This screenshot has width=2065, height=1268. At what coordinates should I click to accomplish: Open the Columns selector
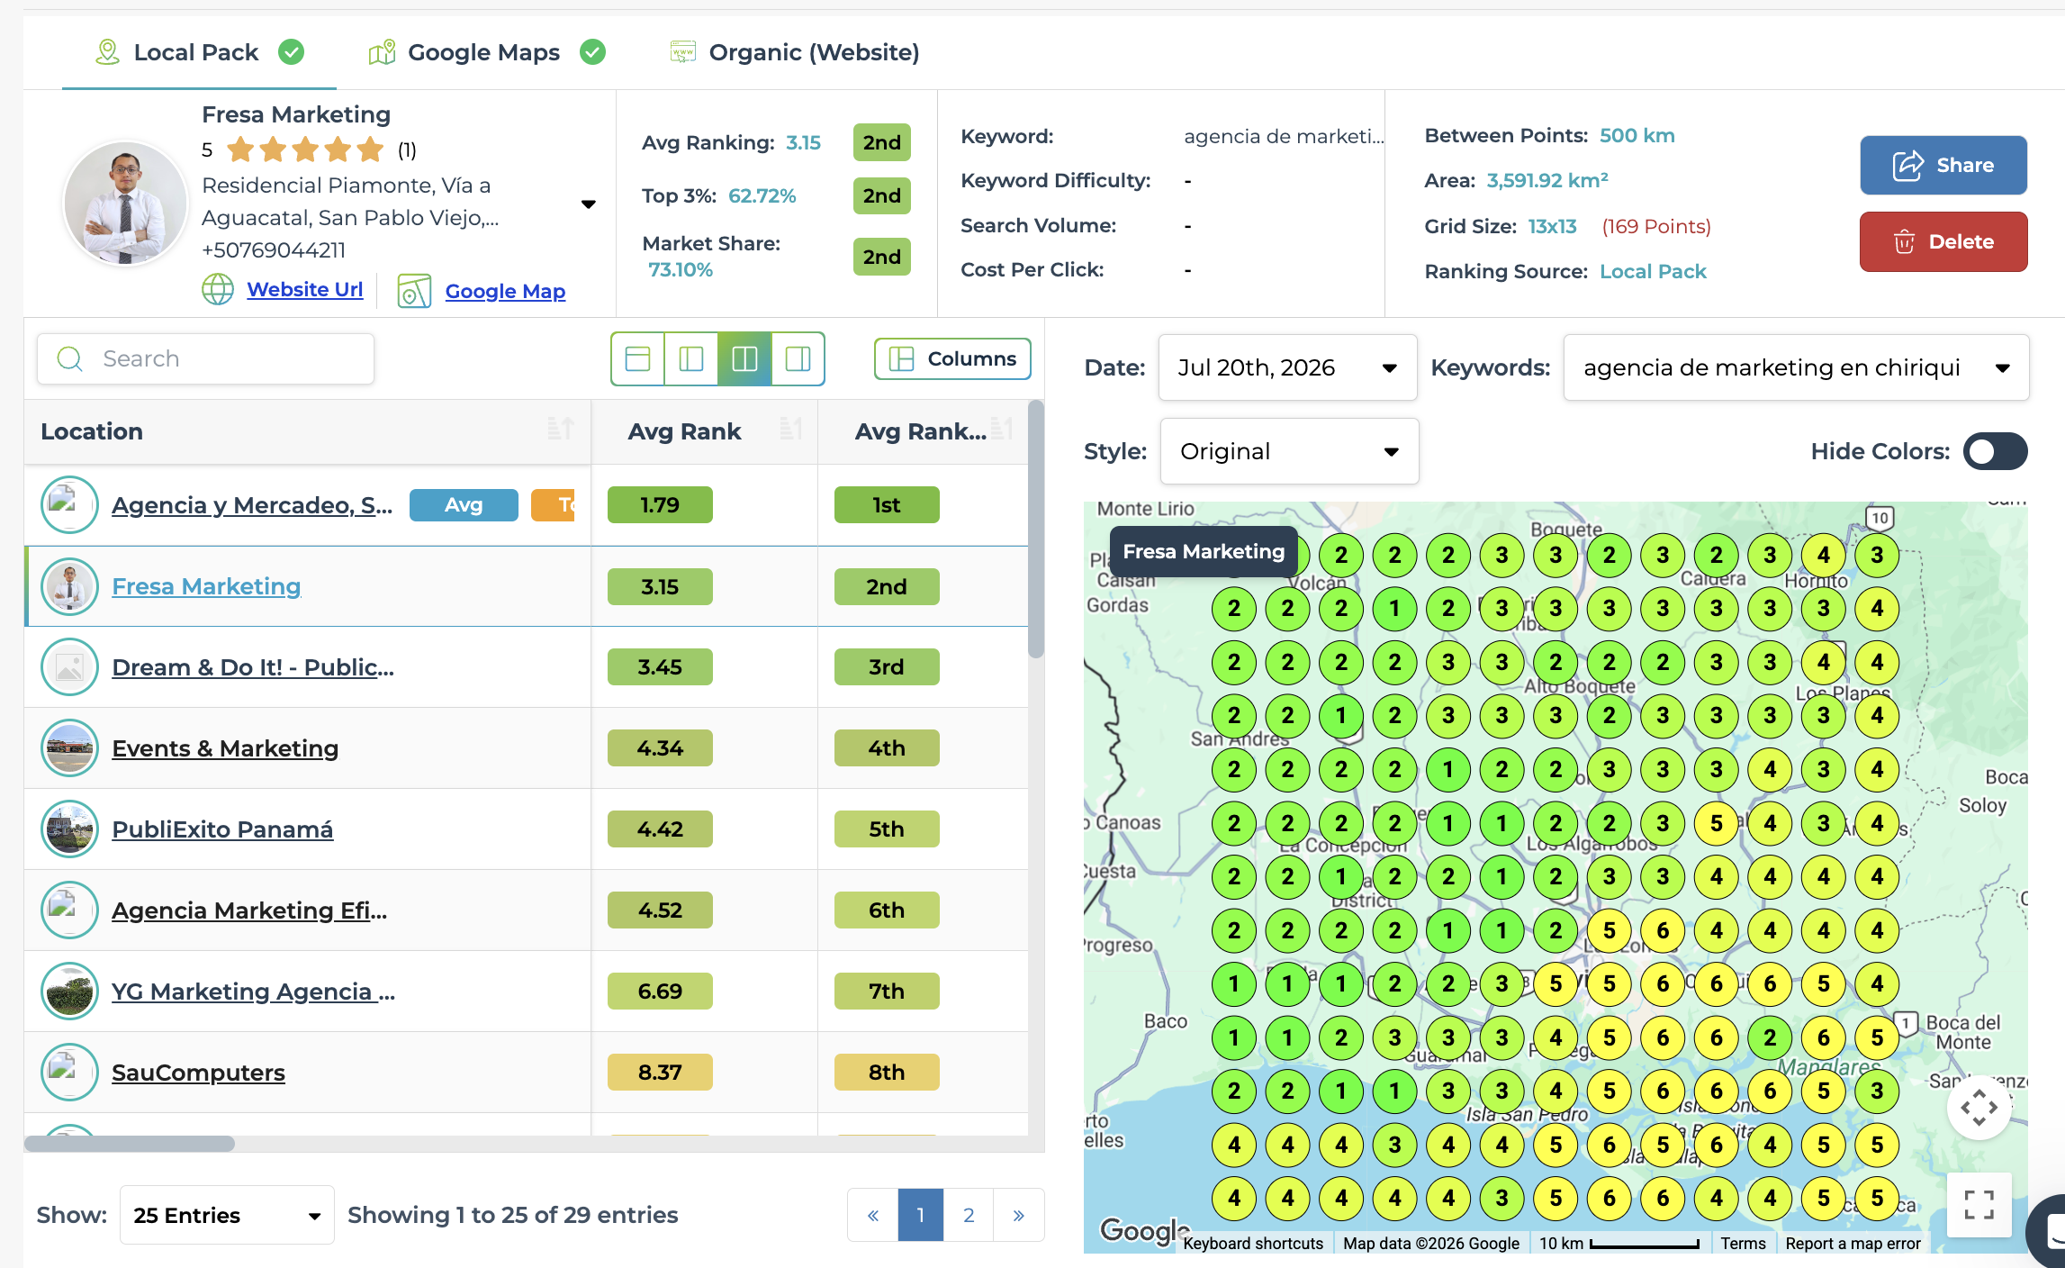[x=952, y=358]
